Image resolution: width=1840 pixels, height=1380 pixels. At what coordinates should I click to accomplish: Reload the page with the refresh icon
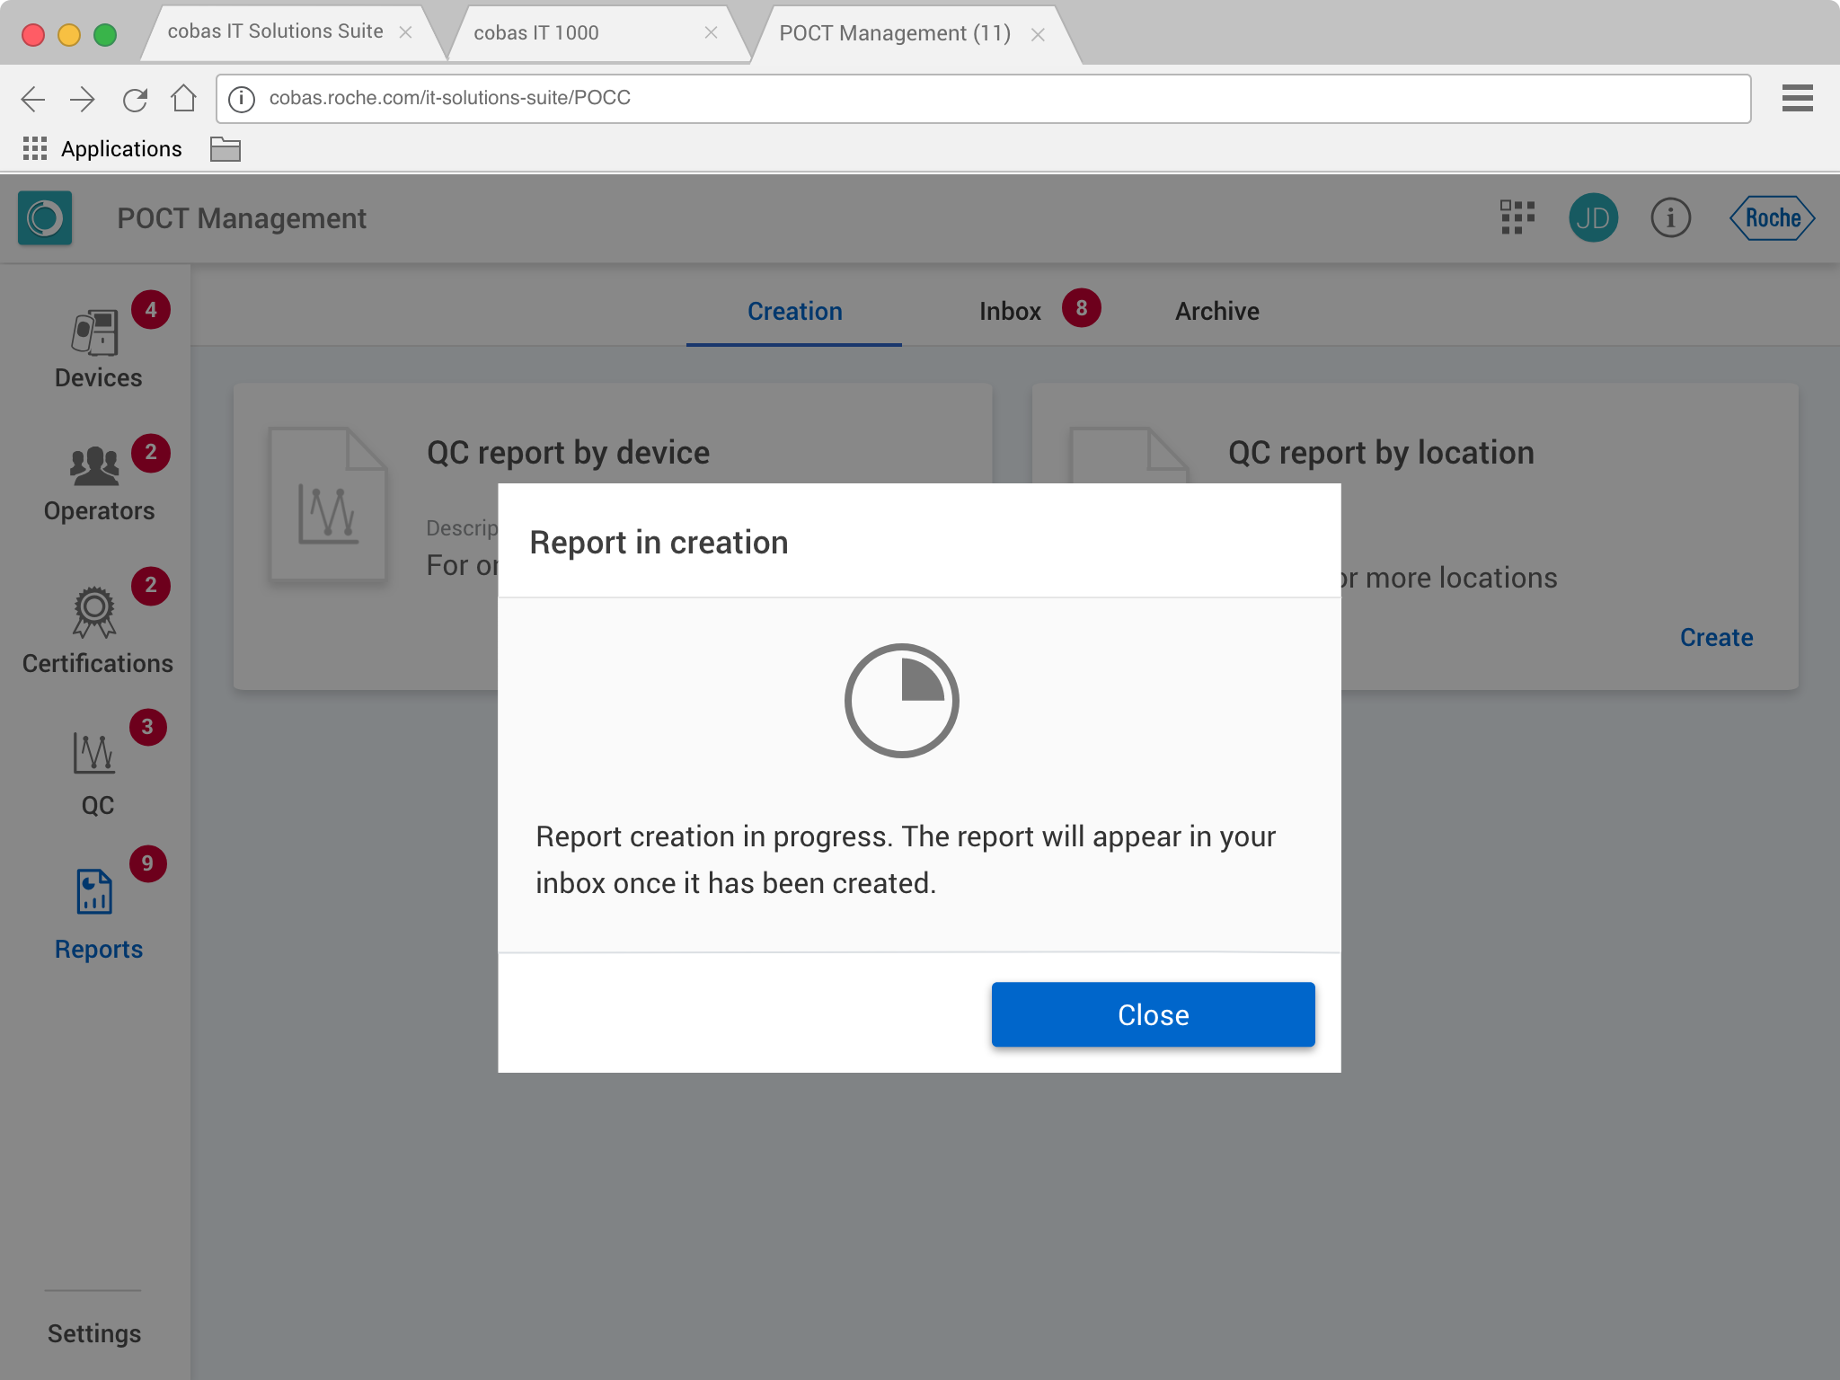pyautogui.click(x=135, y=99)
